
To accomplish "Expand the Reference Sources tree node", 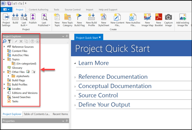I will coord(4,47).
